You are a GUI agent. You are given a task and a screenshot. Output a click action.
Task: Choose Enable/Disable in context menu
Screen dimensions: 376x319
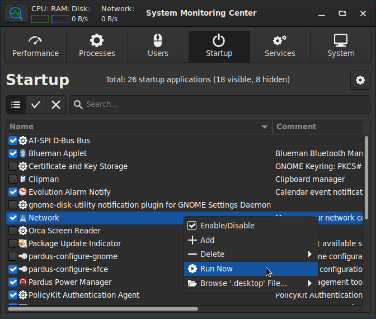[x=251, y=226]
